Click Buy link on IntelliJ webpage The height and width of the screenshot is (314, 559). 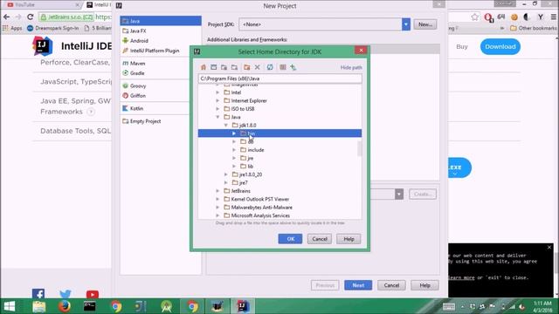point(462,46)
